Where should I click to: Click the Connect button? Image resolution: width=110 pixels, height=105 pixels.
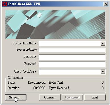pyautogui.click(x=50, y=97)
